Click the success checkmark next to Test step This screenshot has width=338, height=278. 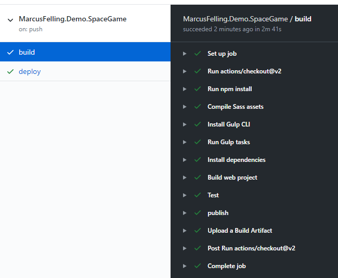198,195
